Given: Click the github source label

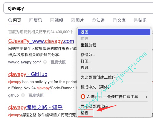Looking at the screenshot, I should click(x=14, y=95).
